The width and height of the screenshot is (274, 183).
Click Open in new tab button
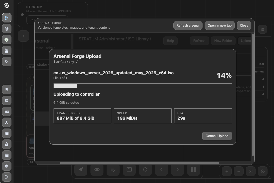tap(220, 26)
